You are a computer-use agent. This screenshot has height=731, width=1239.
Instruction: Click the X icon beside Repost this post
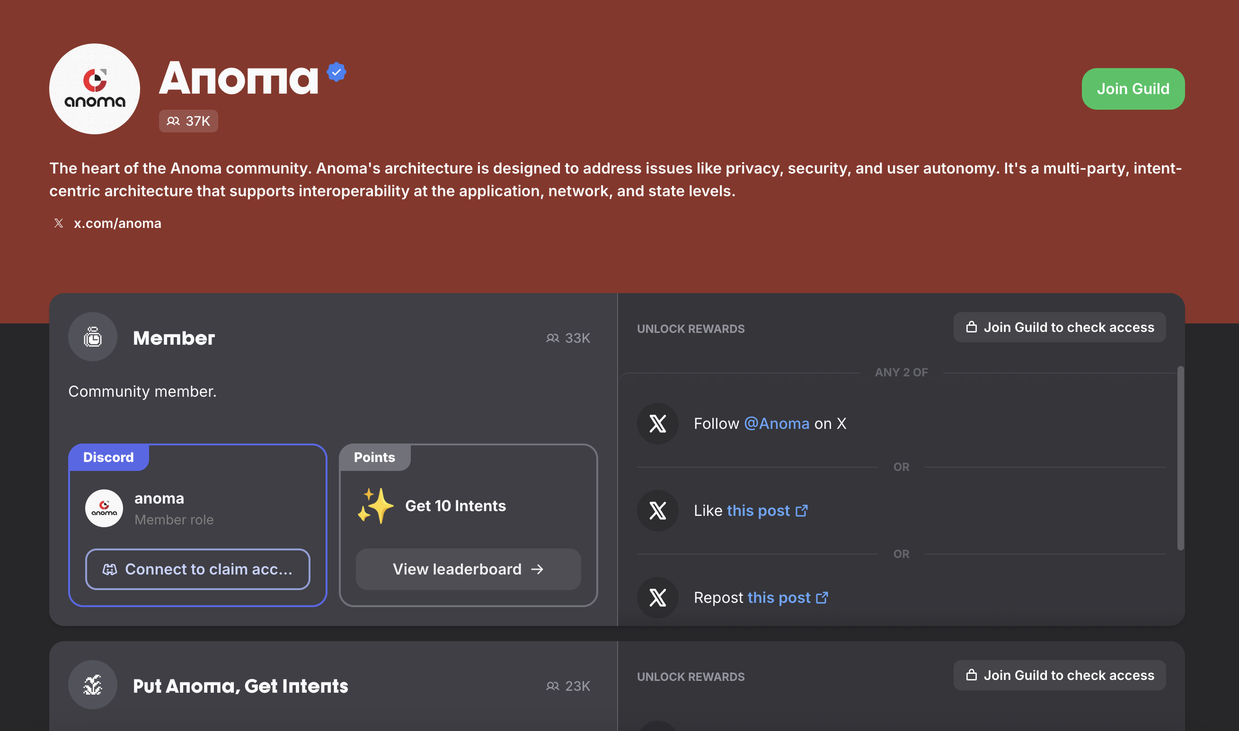(658, 598)
